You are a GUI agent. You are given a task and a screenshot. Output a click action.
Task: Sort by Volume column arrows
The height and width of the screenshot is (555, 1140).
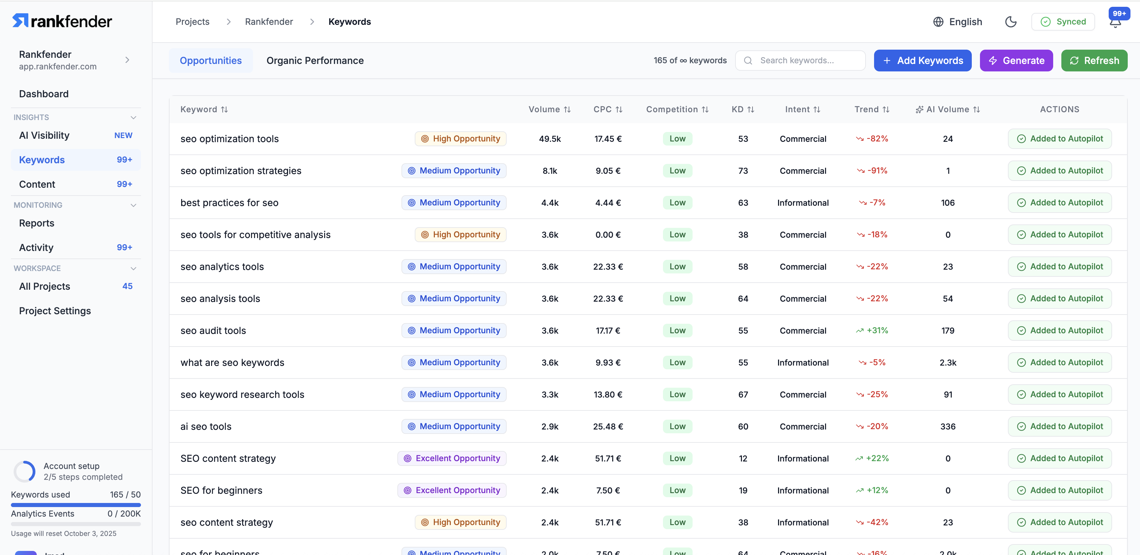point(567,110)
